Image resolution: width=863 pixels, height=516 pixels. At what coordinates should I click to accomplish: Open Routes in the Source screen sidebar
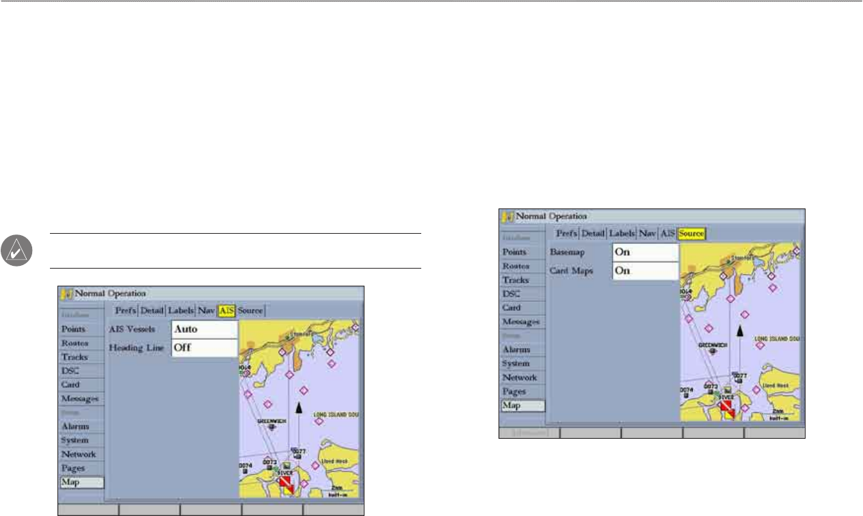click(522, 266)
